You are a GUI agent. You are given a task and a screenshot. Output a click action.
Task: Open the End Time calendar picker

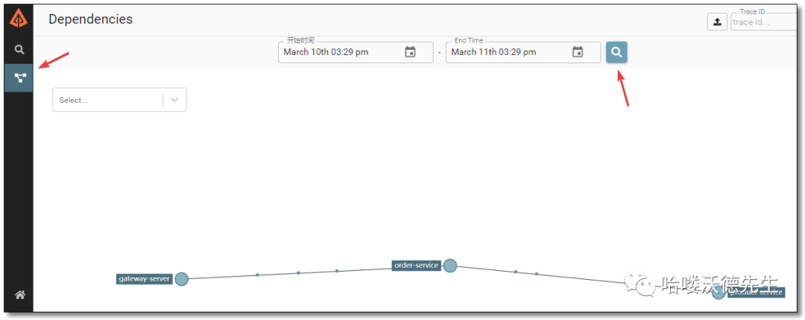578,52
